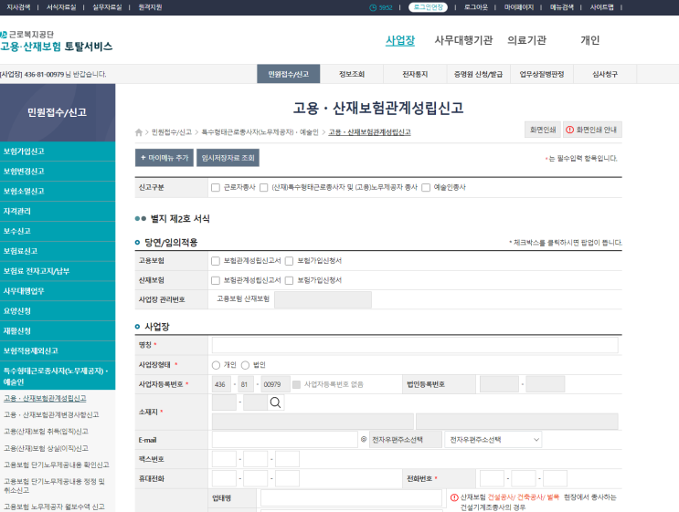679x512 pixels.
Task: Click first 팩스번호 input box
Action: tap(224, 459)
